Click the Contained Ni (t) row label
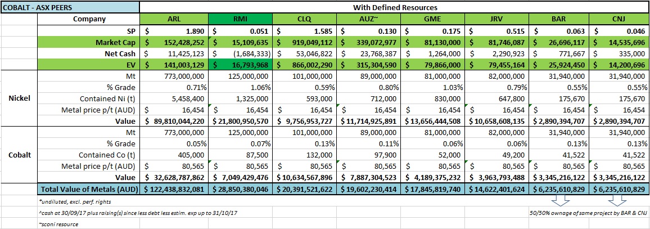This screenshot has height=229, width=650. [89, 98]
